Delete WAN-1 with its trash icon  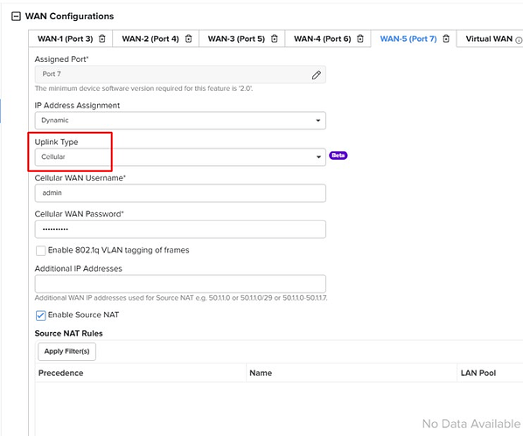point(102,38)
